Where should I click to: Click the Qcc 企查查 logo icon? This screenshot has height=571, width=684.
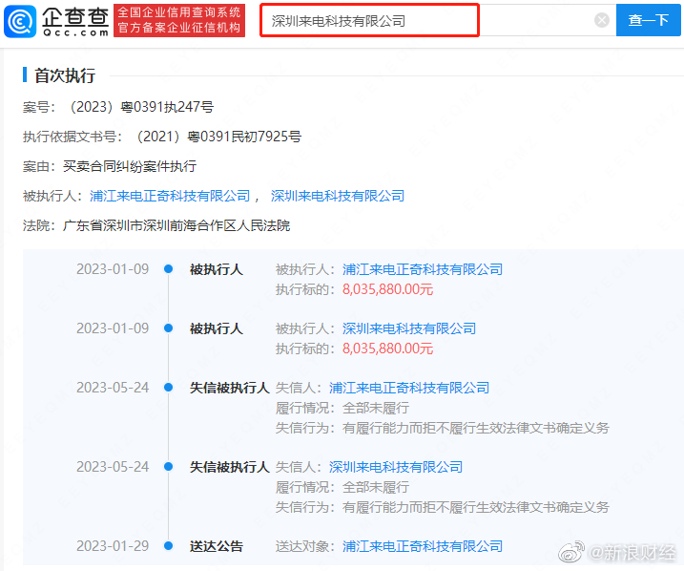coord(19,20)
